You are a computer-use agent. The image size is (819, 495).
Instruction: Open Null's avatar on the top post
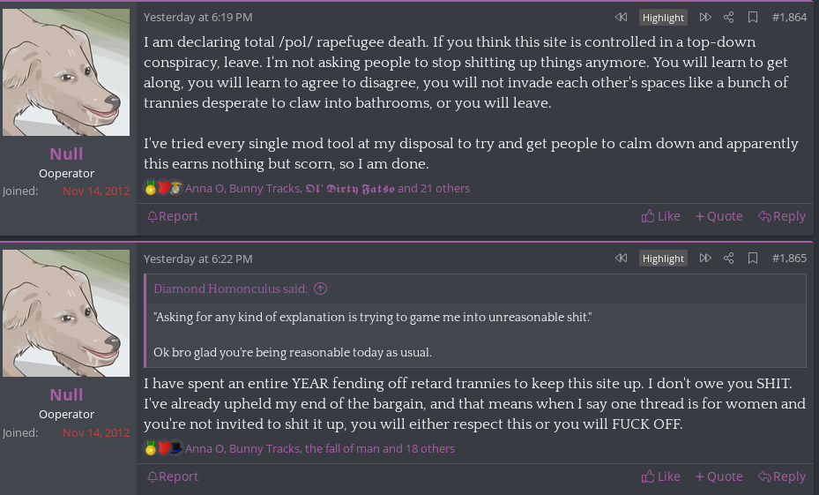(66, 73)
